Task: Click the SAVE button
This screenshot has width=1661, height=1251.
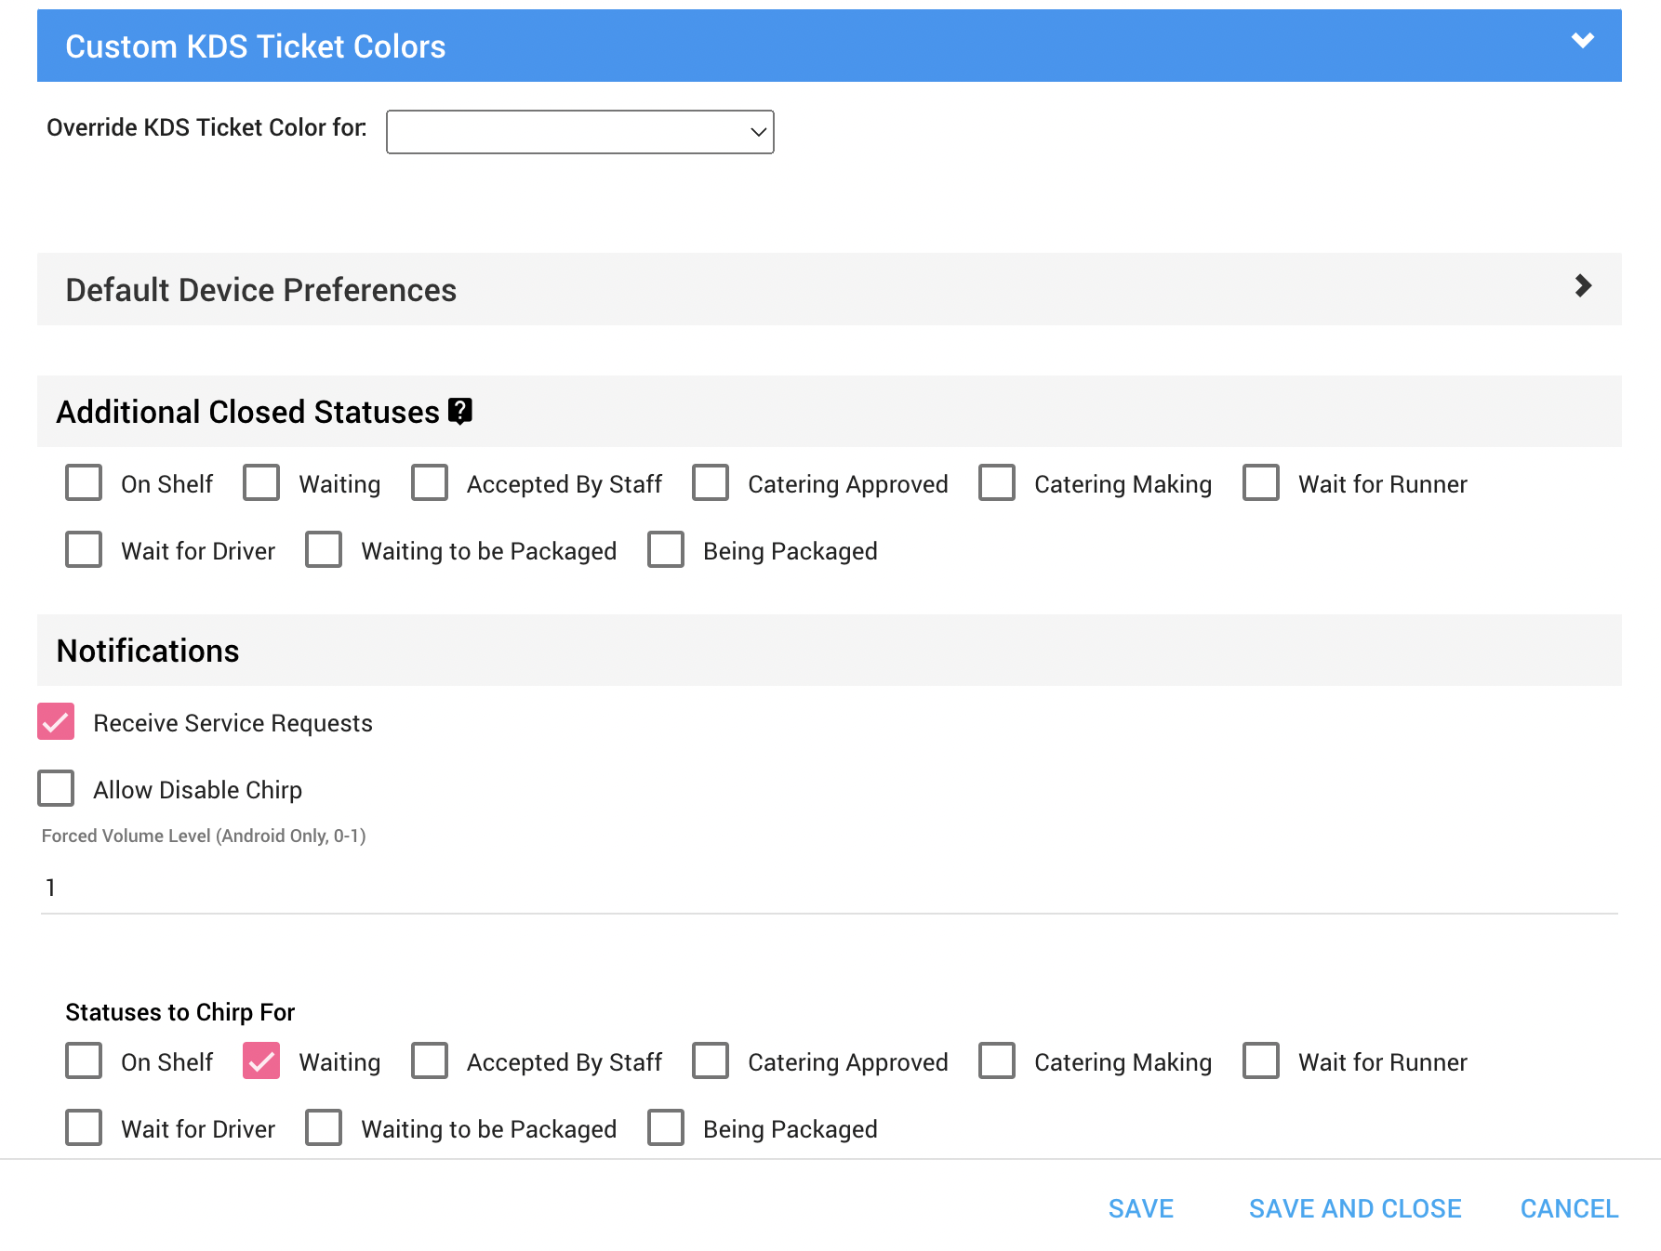Action: pos(1140,1208)
